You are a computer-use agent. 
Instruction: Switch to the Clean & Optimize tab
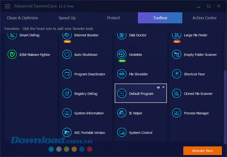22,18
